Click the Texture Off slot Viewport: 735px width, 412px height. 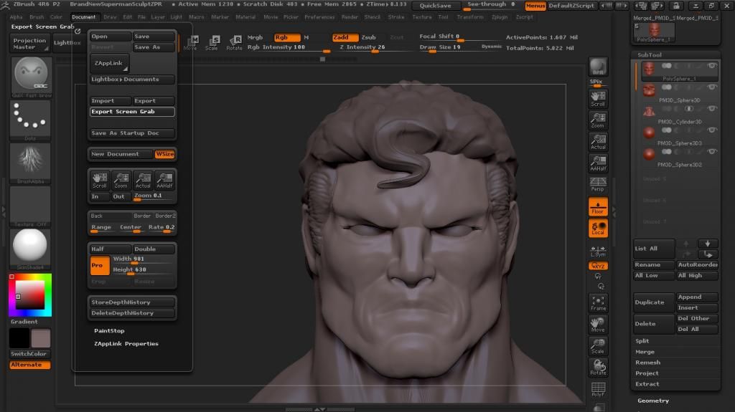coord(30,206)
